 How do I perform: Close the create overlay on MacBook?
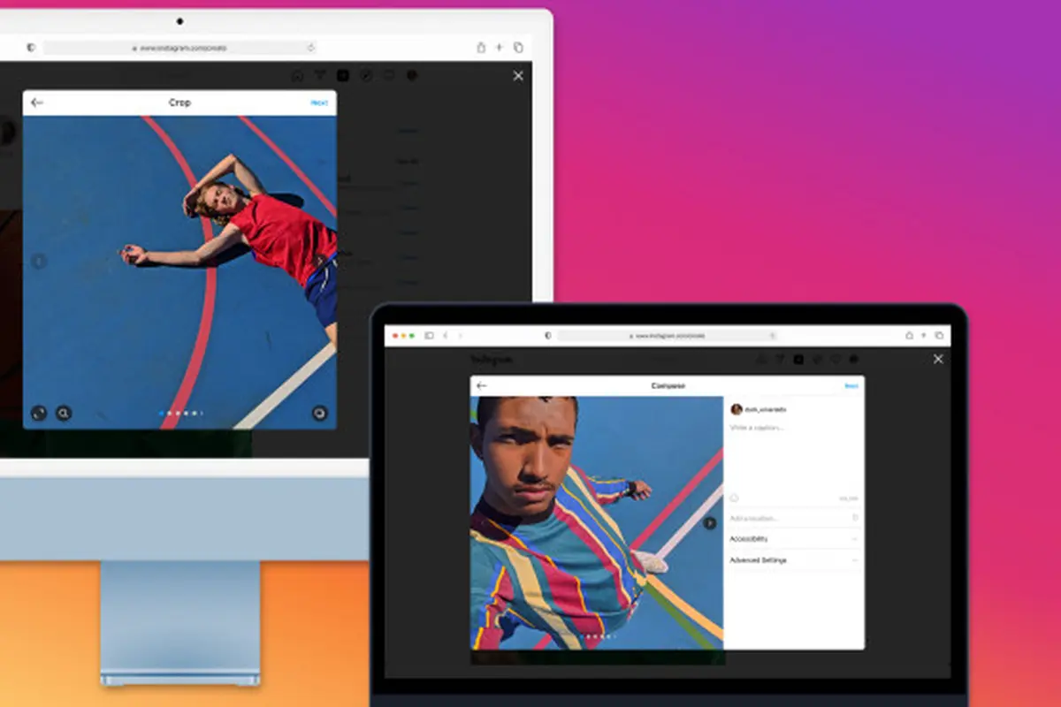coord(938,359)
